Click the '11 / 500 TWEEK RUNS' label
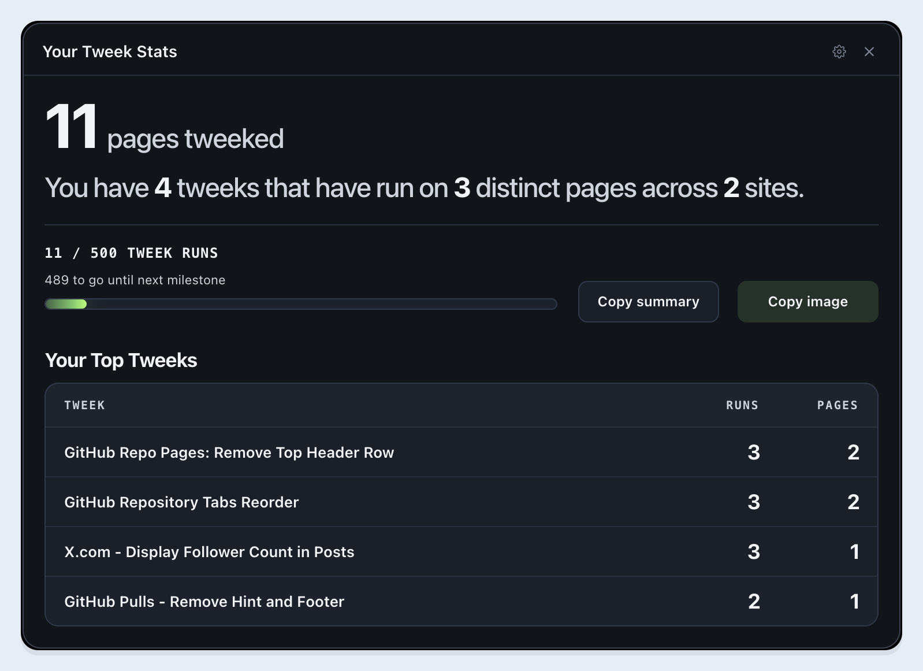The height and width of the screenshot is (671, 923). point(131,253)
